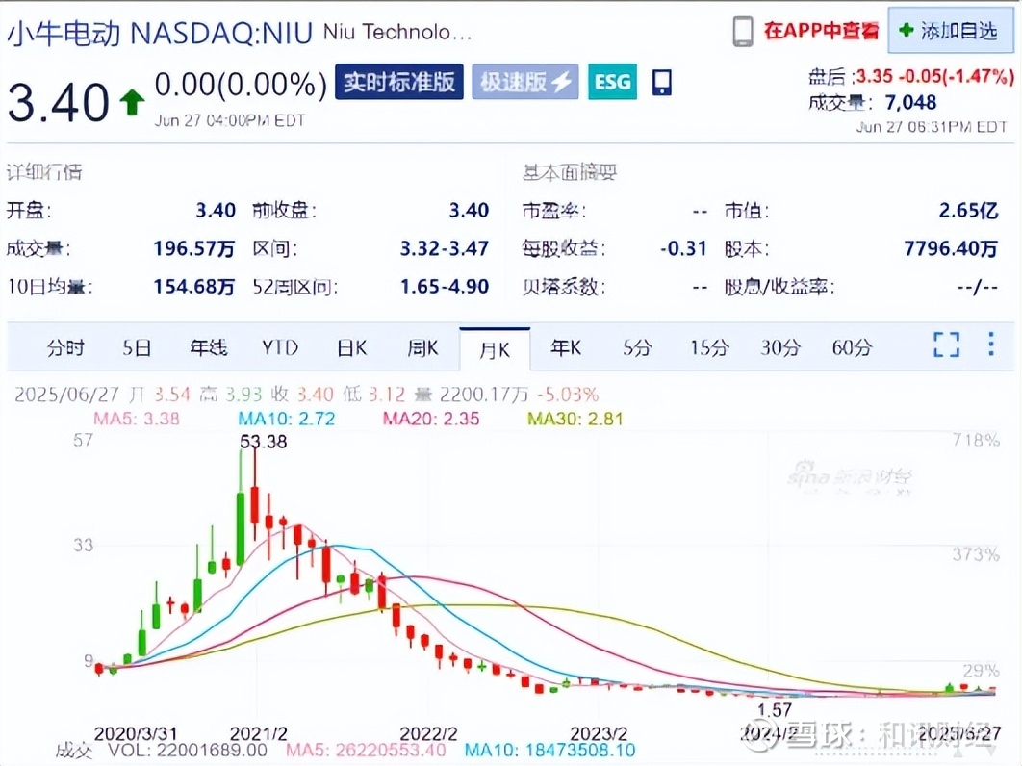Switch to the 5分 chart tab
This screenshot has width=1022, height=766.
click(x=637, y=347)
